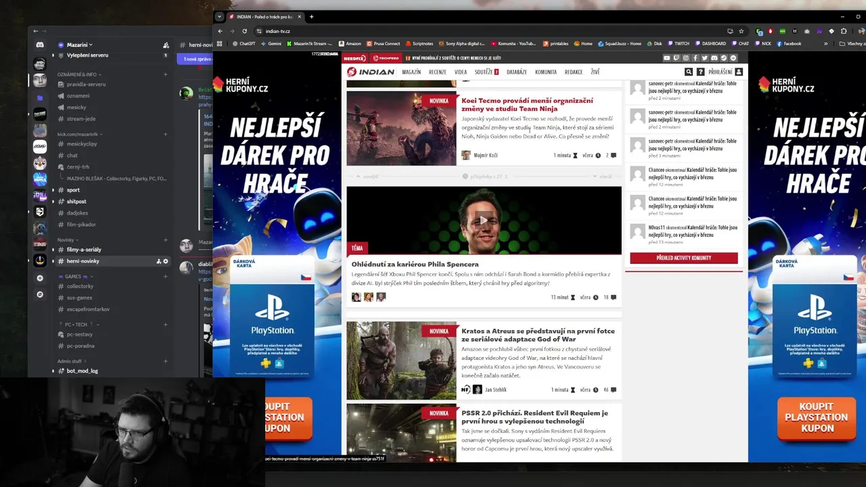
Task: Open Indian's Facebook social icon
Action: pyautogui.click(x=695, y=58)
